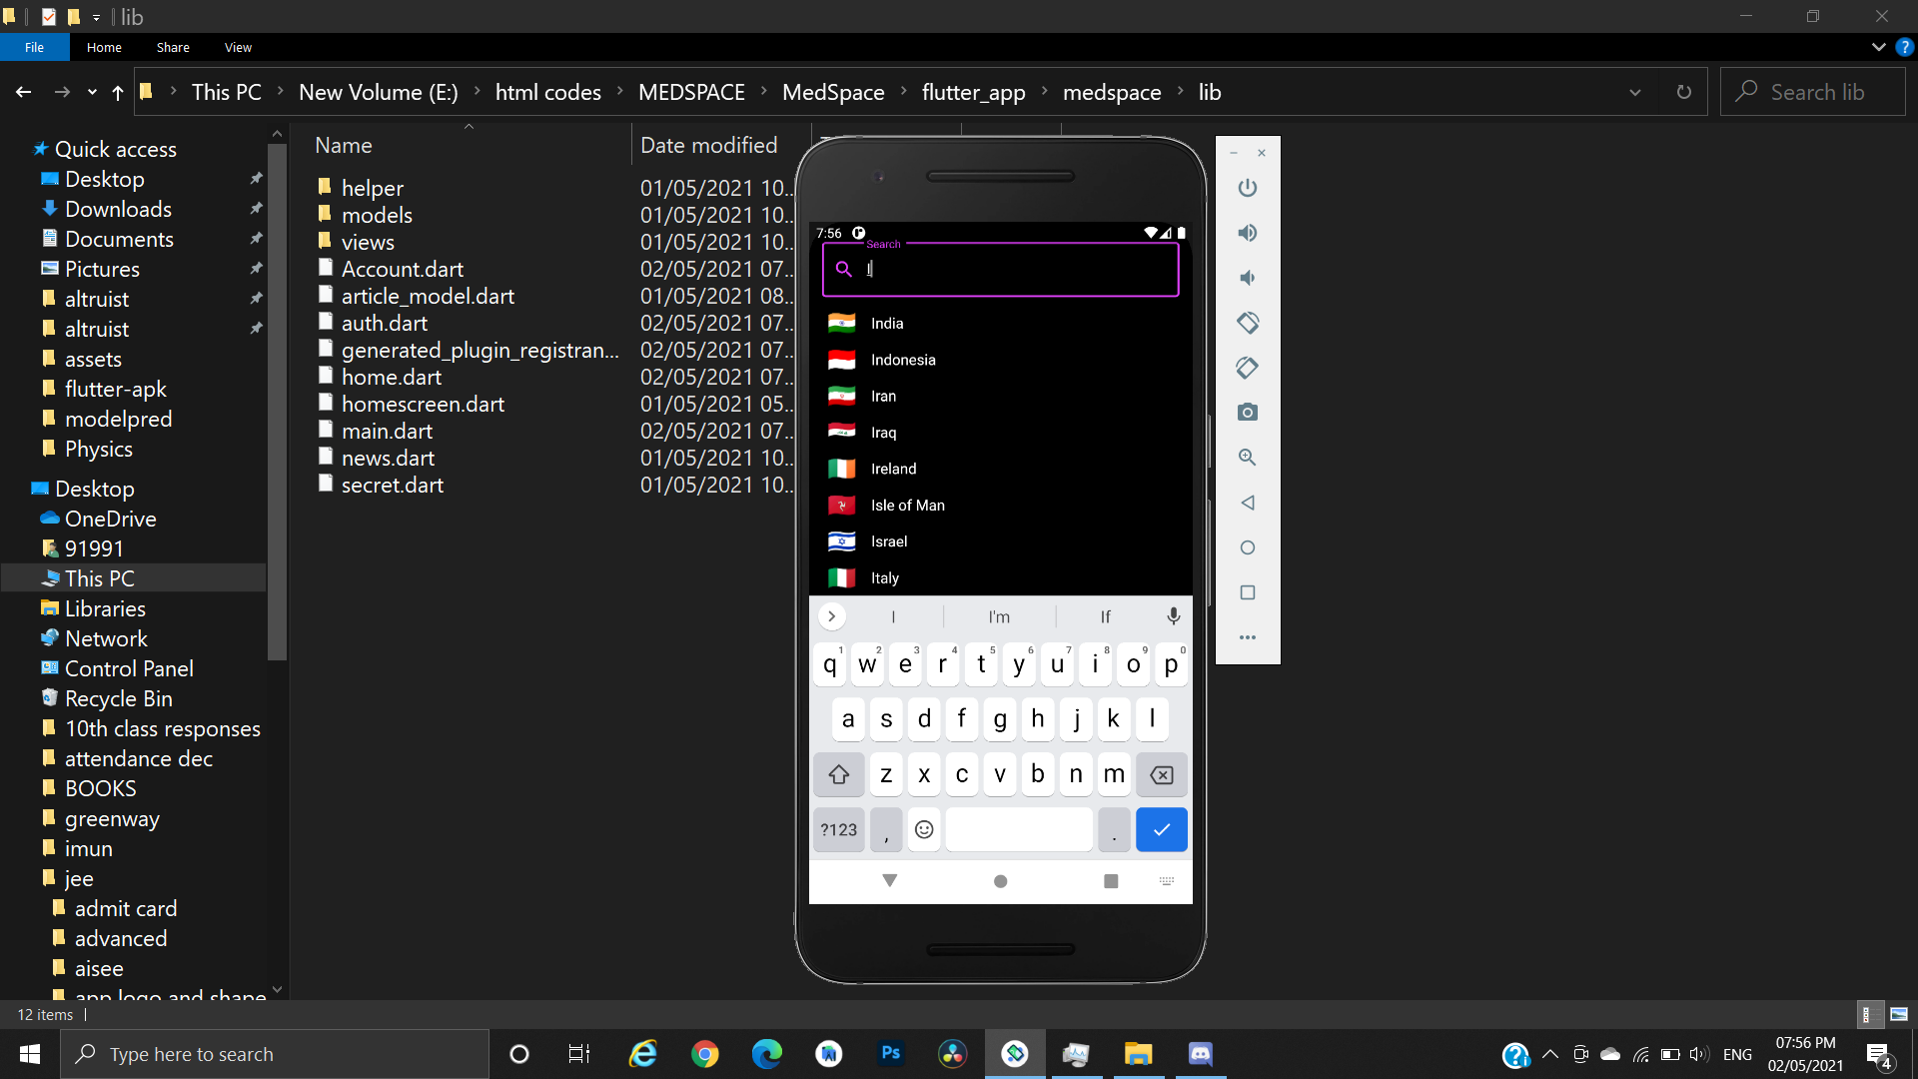Expand address bar history dropdown arrow
This screenshot has width=1918, height=1079.
pos(1634,92)
